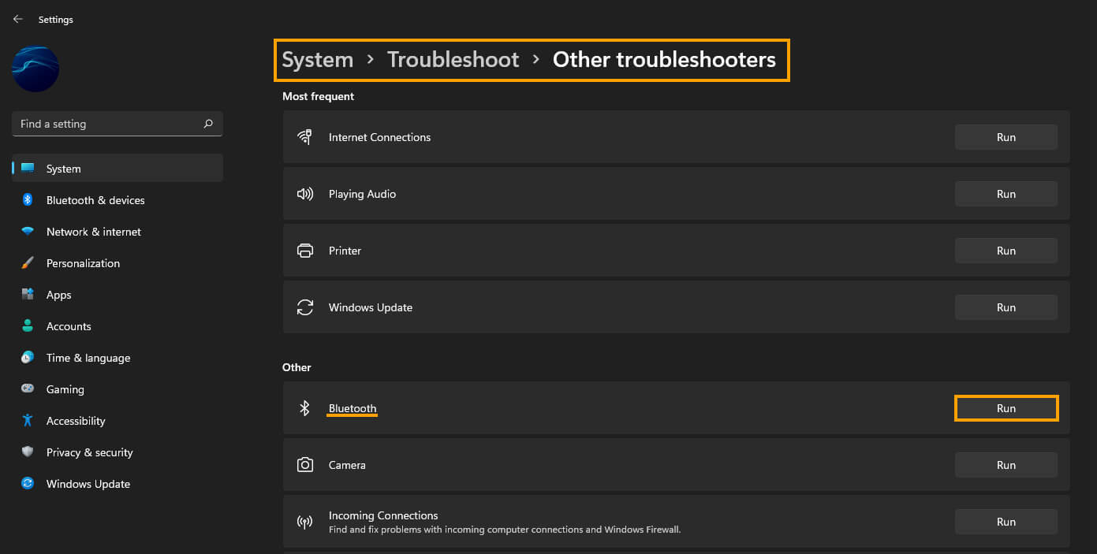Click the search magnifier icon
The width and height of the screenshot is (1097, 554).
[208, 124]
